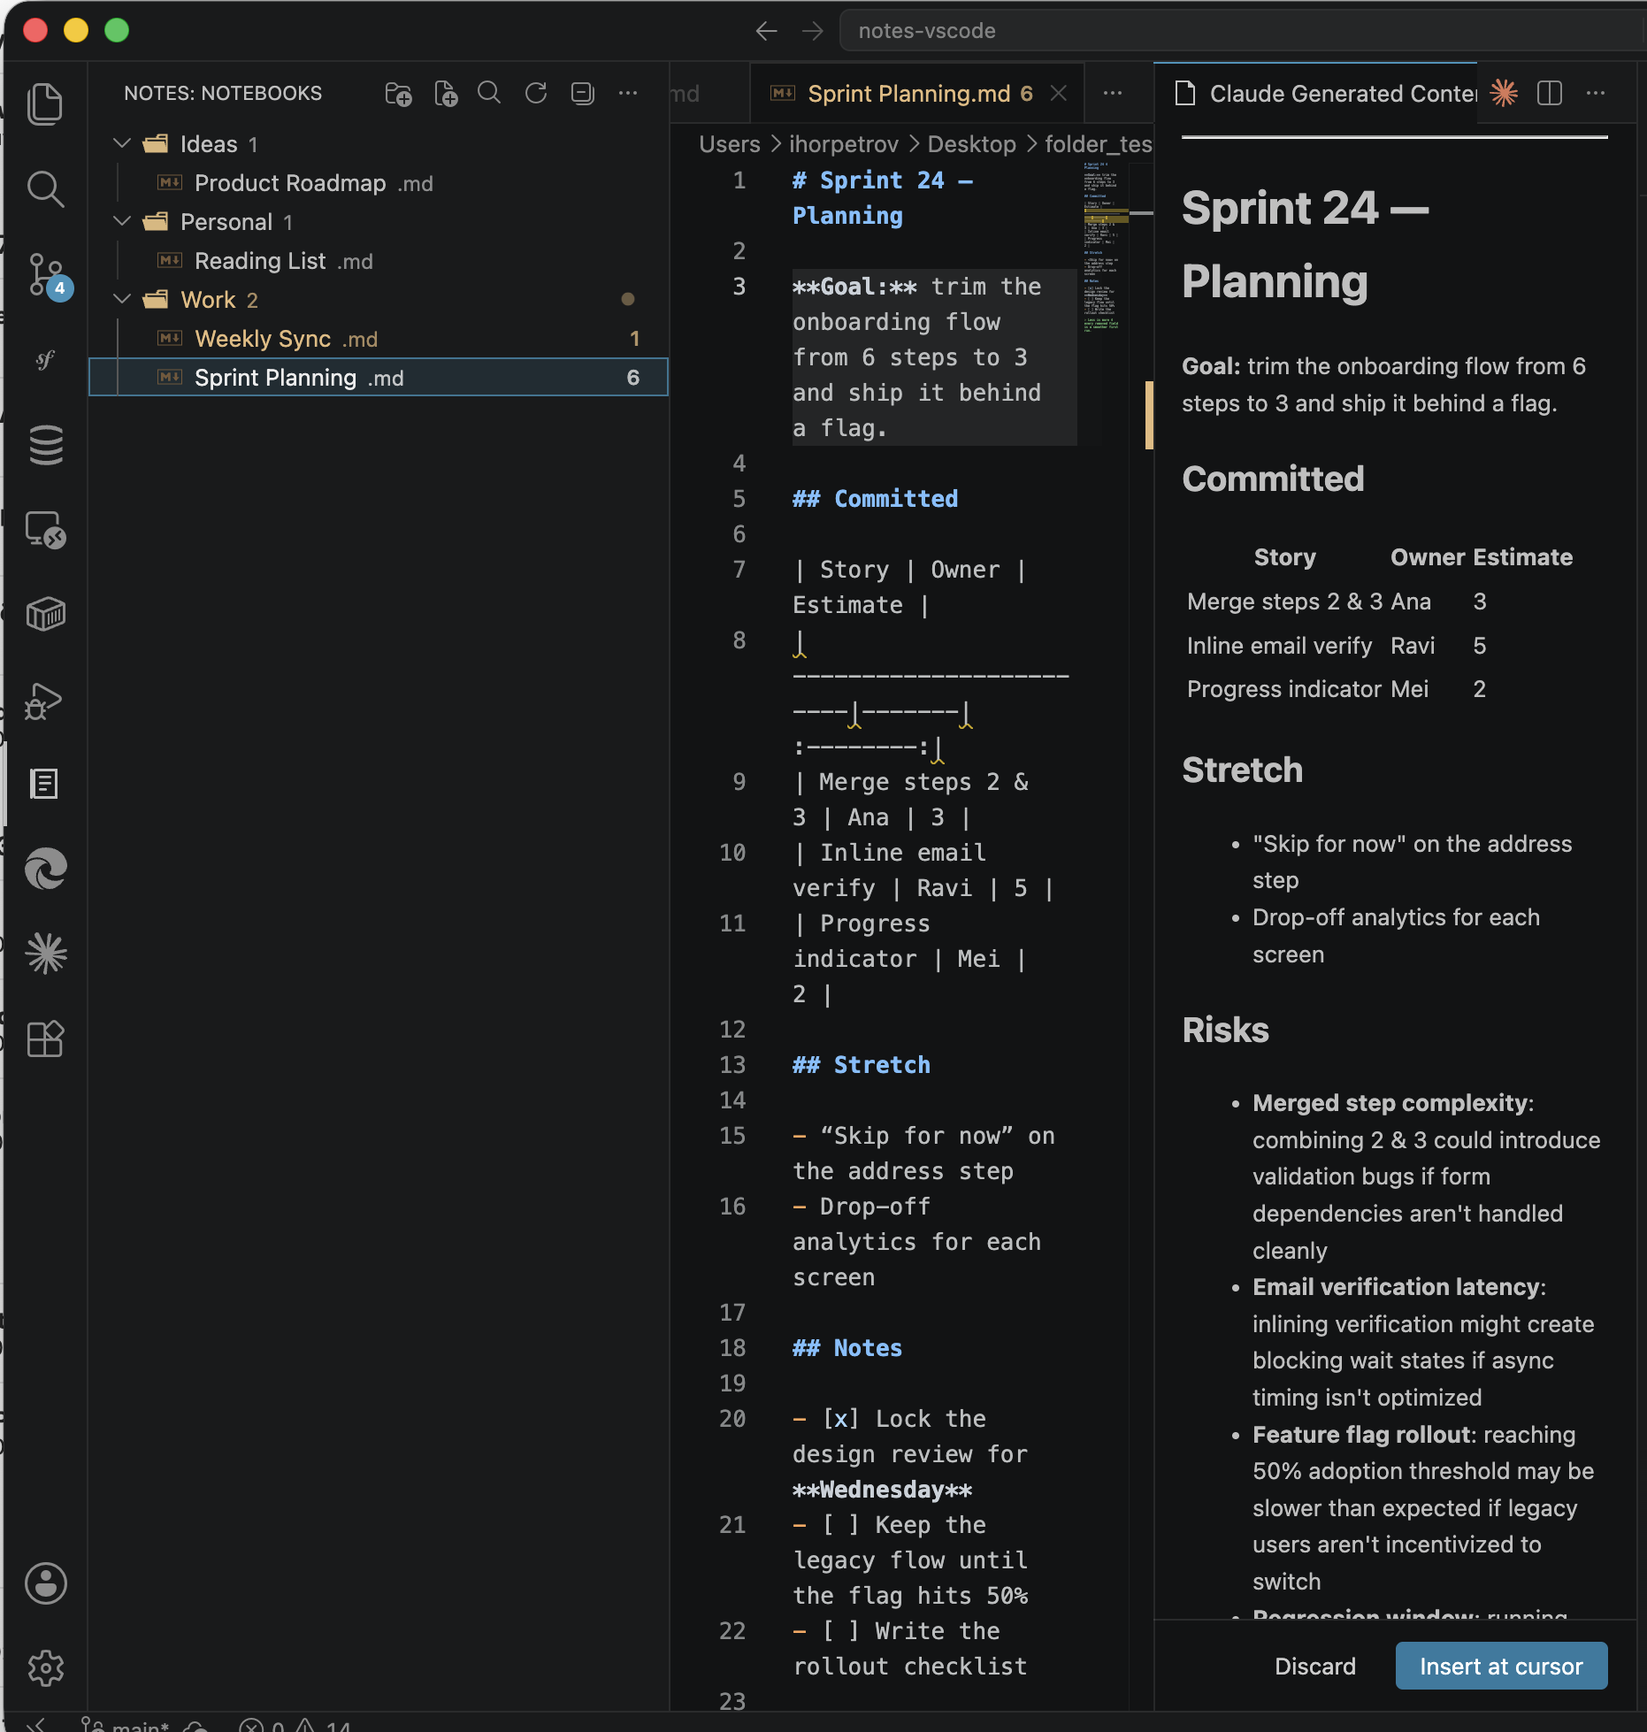Go forward using title bar arrow
The width and height of the screenshot is (1647, 1732).
point(813,31)
